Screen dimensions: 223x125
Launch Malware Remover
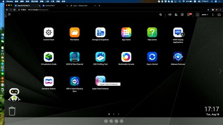[x=178, y=57]
